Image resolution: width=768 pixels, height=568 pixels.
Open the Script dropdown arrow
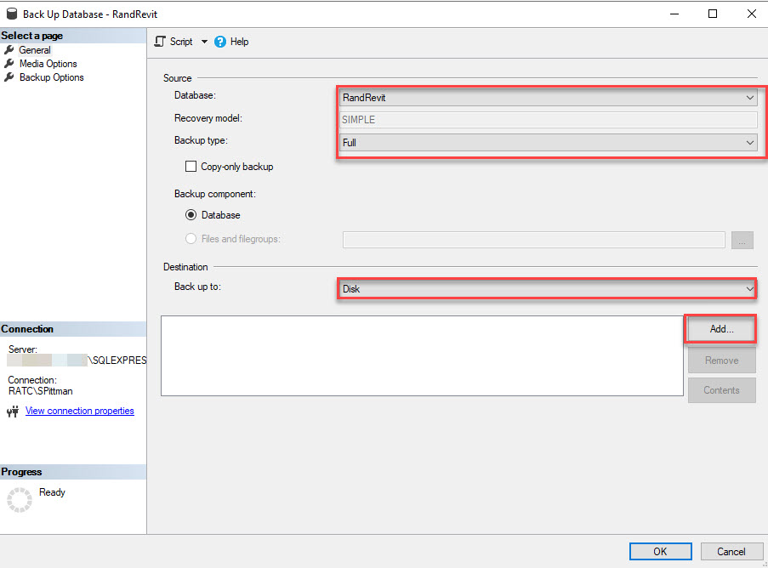click(204, 42)
